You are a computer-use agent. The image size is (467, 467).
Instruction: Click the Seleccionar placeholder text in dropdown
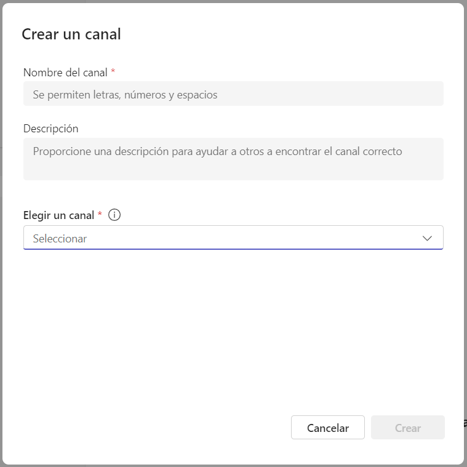point(60,239)
